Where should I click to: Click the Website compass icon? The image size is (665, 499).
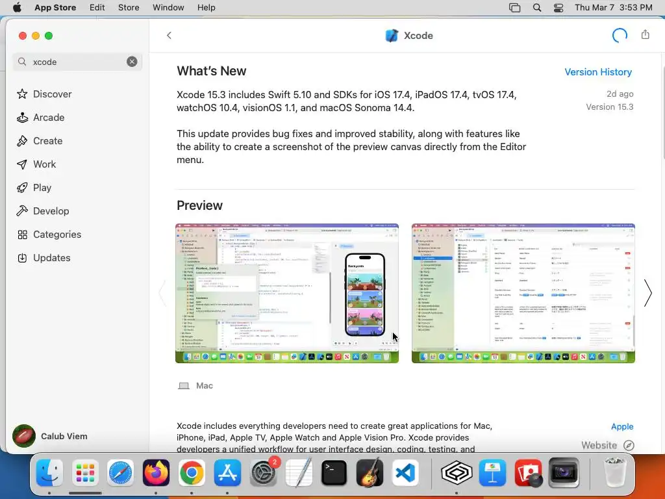coord(629,445)
